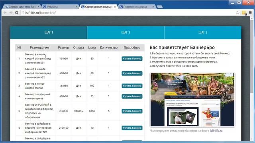This screenshot has height=143, width=255.
Task: Buy banner 6 in 'Интересная информация' widget
Action: [132, 128]
